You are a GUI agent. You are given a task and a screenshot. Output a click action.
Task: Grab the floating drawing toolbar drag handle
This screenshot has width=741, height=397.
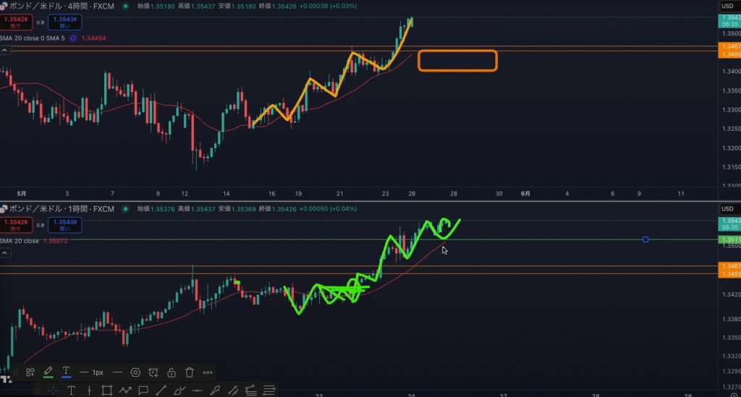click(x=16, y=372)
